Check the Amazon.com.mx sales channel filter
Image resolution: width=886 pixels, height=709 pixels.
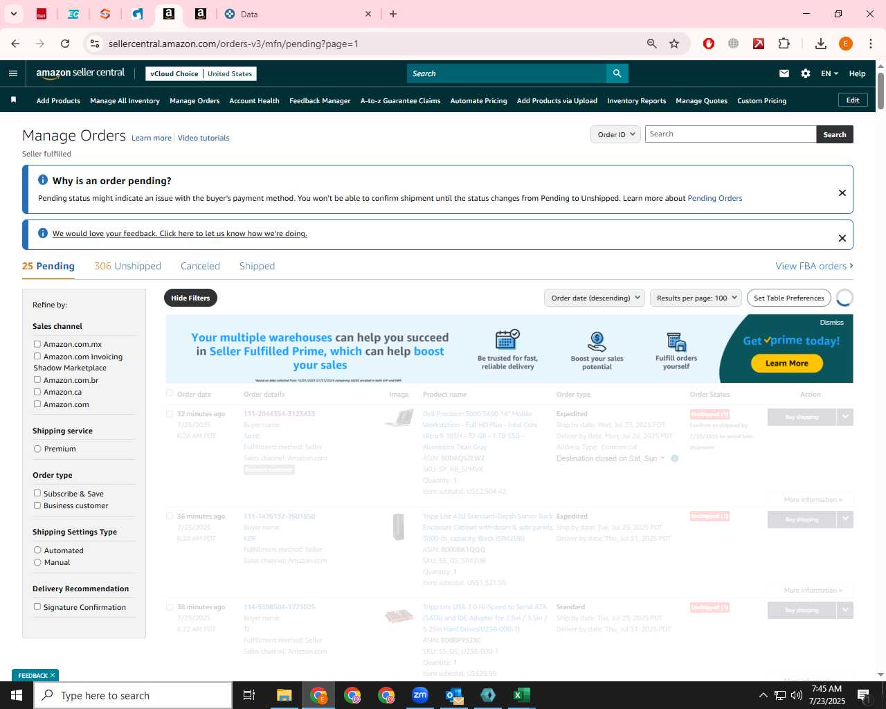pos(37,344)
